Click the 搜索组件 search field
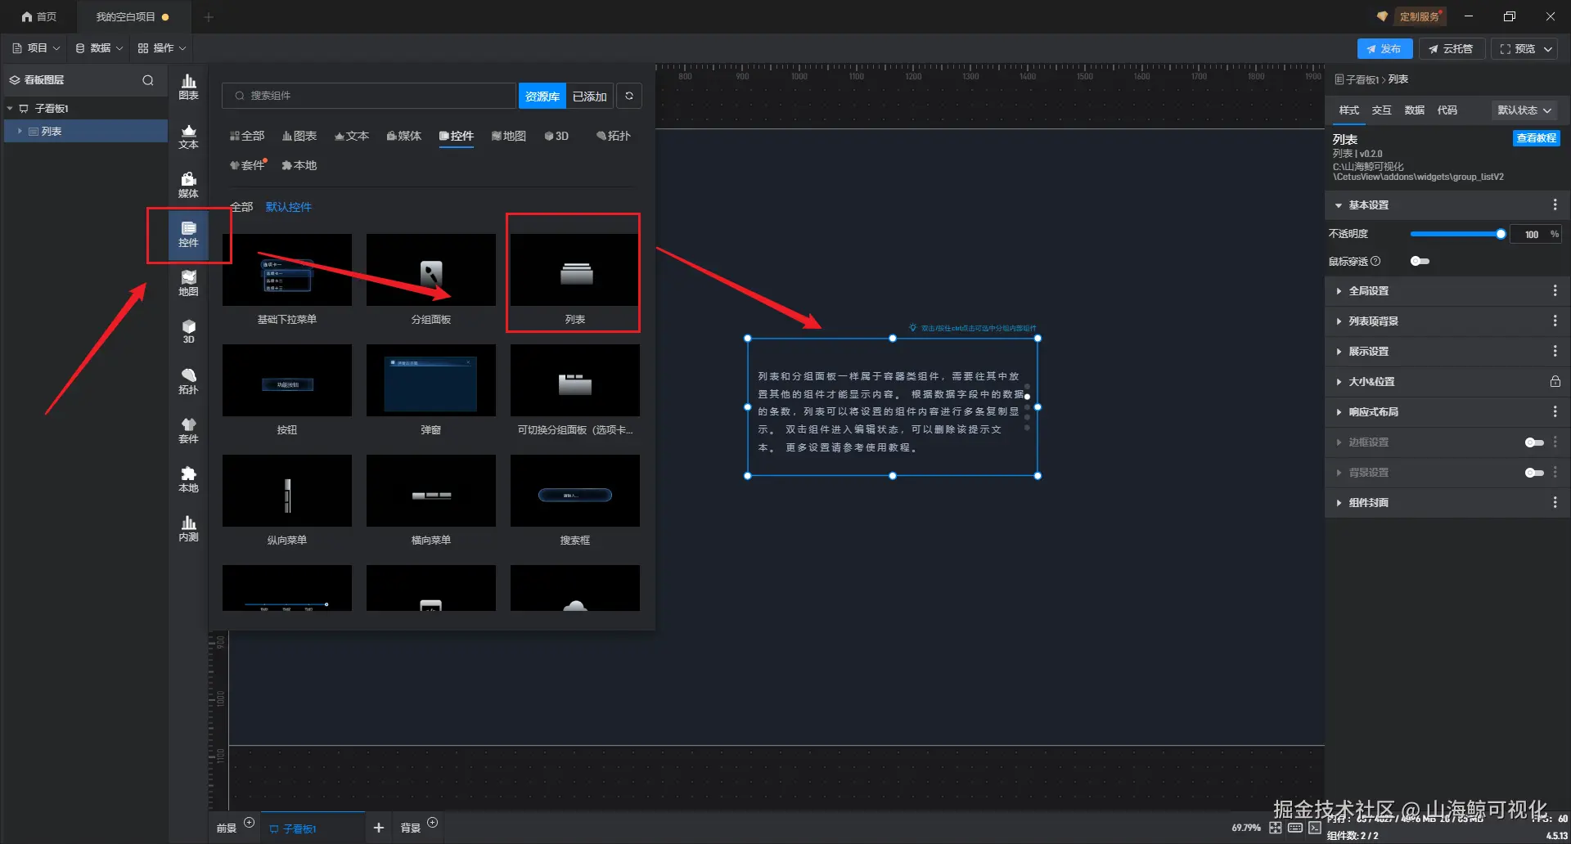This screenshot has width=1571, height=844. coord(368,96)
